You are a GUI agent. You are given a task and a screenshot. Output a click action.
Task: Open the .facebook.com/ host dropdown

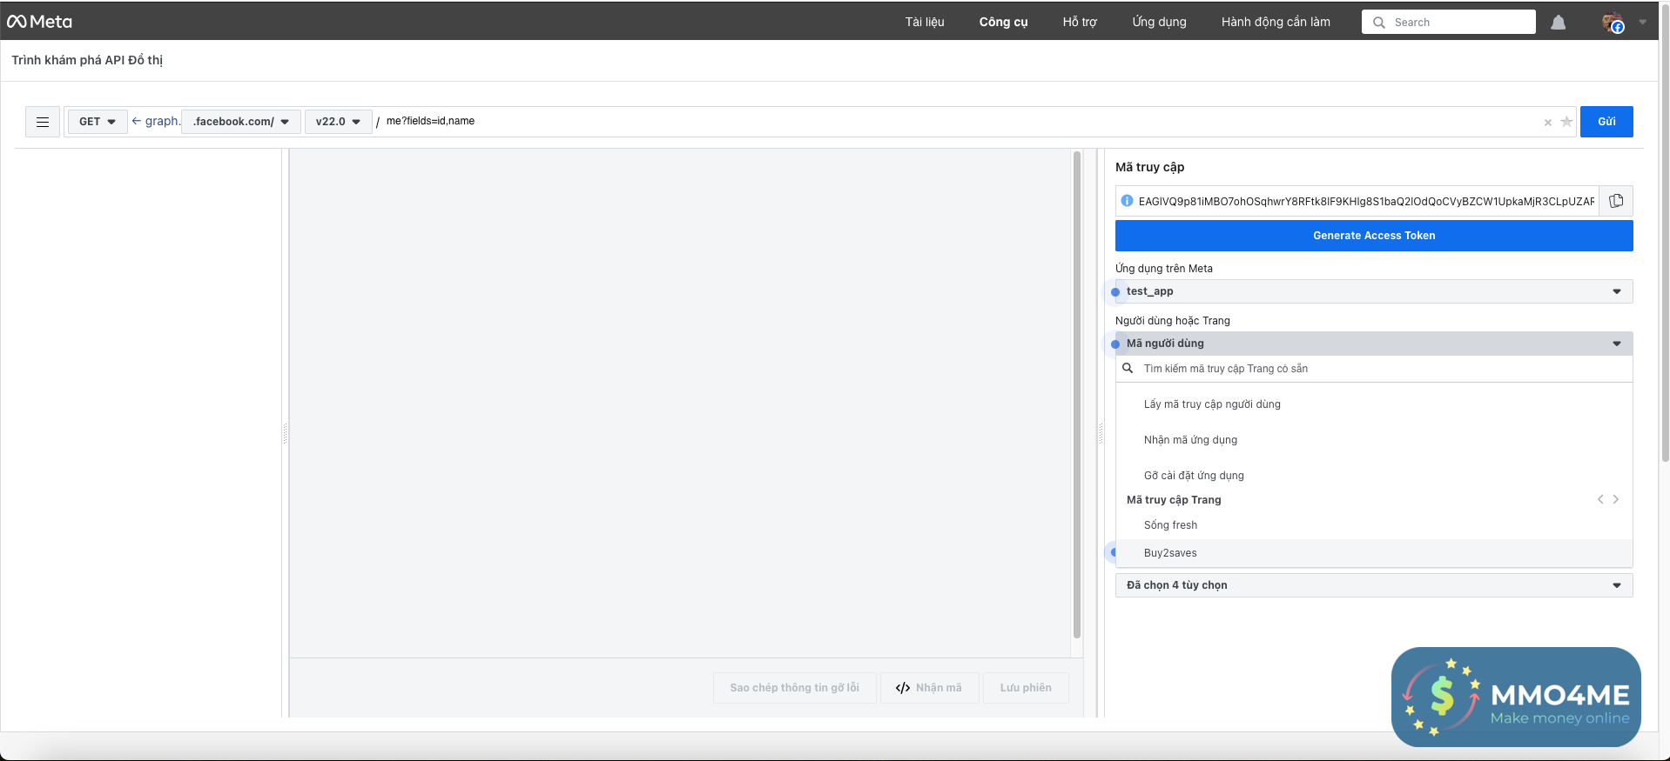[241, 122]
